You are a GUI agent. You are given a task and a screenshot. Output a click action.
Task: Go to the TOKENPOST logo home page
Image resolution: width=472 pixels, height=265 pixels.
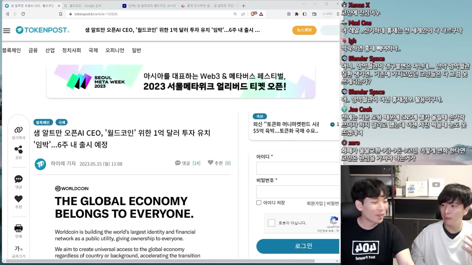point(42,30)
